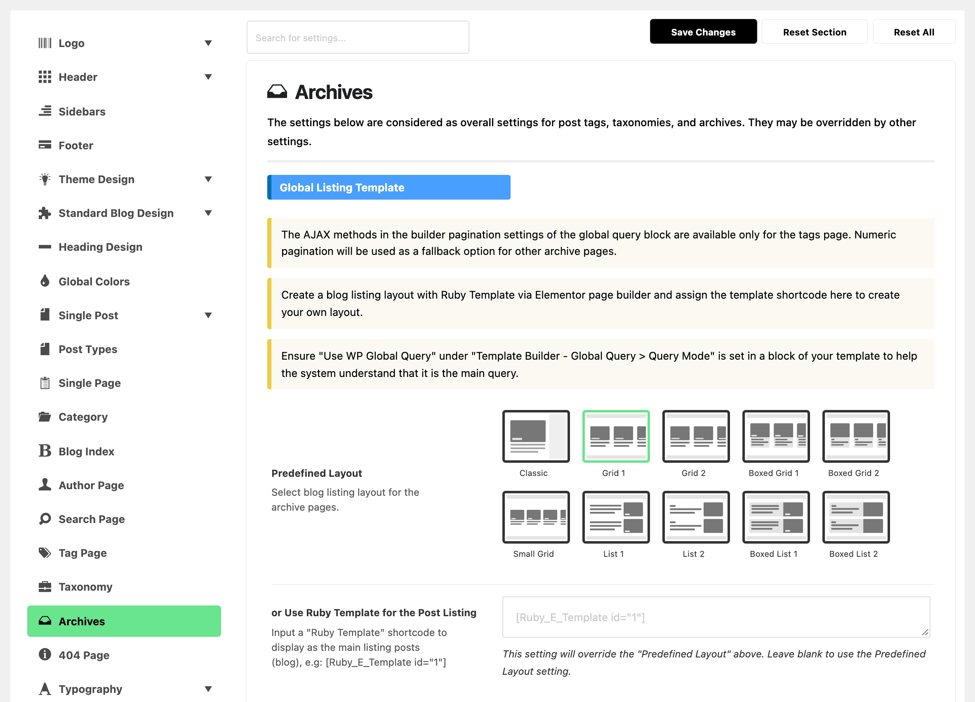Screen dimensions: 975x702
Task: Pick the Boxed Grid 1 layout
Action: pos(776,436)
